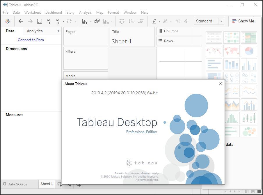The width and height of the screenshot is (263, 195).
Task: Toggle the Show Me panel button
Action: pos(243,21)
